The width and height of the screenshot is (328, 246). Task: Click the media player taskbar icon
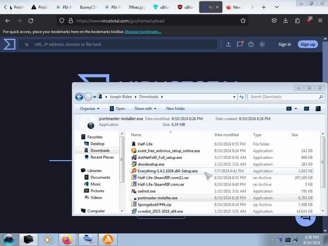click(x=47, y=240)
